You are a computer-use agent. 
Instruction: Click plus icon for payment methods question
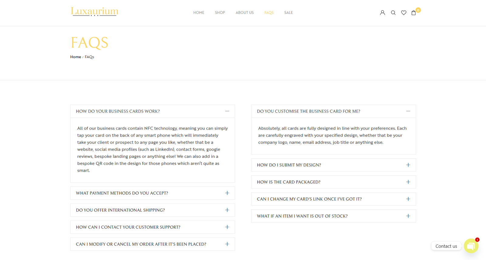pos(227,193)
